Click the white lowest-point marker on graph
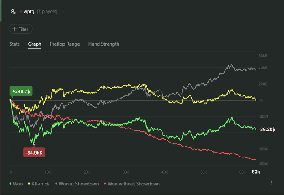Image resolution: width=284 pixels, height=195 pixels. 34,145
